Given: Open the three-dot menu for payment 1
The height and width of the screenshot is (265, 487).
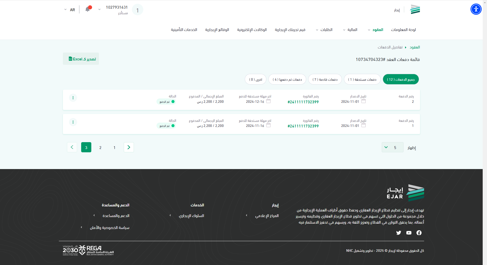Looking at the screenshot, I should click(x=73, y=122).
